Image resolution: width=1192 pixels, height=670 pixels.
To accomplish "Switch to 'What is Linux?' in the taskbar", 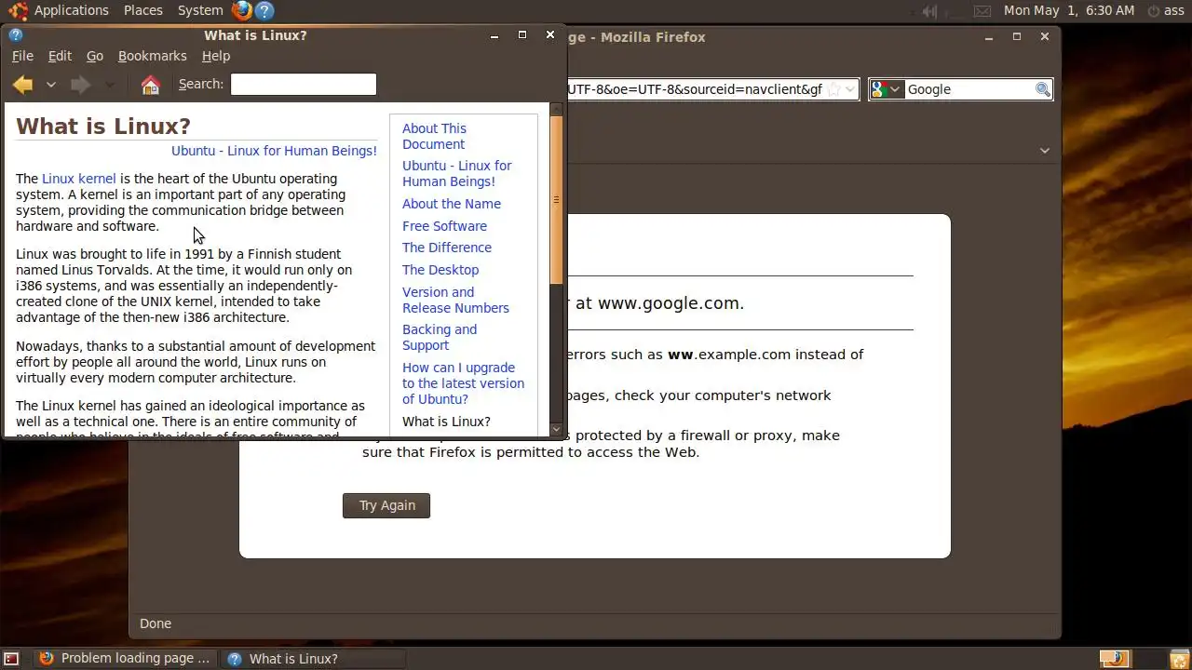I will (x=315, y=659).
